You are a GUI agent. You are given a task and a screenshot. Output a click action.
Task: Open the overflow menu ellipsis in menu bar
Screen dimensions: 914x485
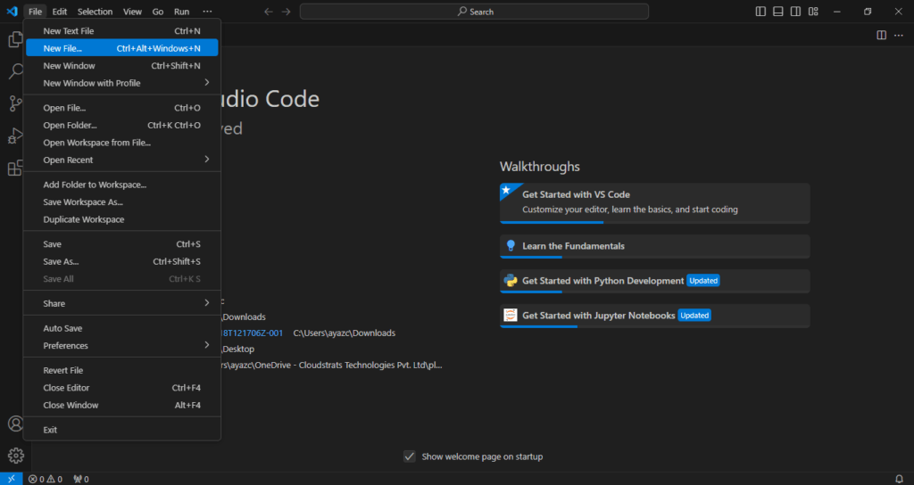(x=207, y=12)
